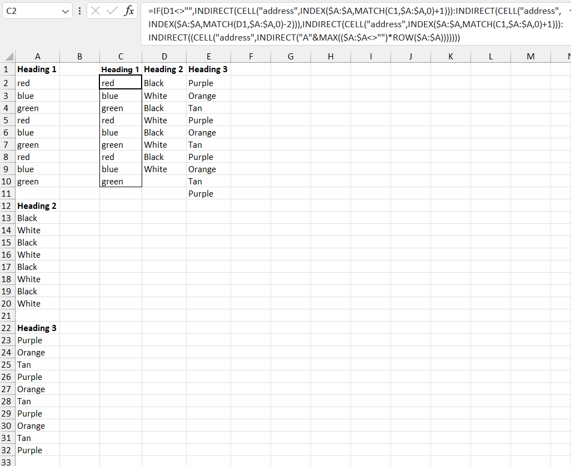Select column A header
The image size is (571, 466).
click(38, 57)
